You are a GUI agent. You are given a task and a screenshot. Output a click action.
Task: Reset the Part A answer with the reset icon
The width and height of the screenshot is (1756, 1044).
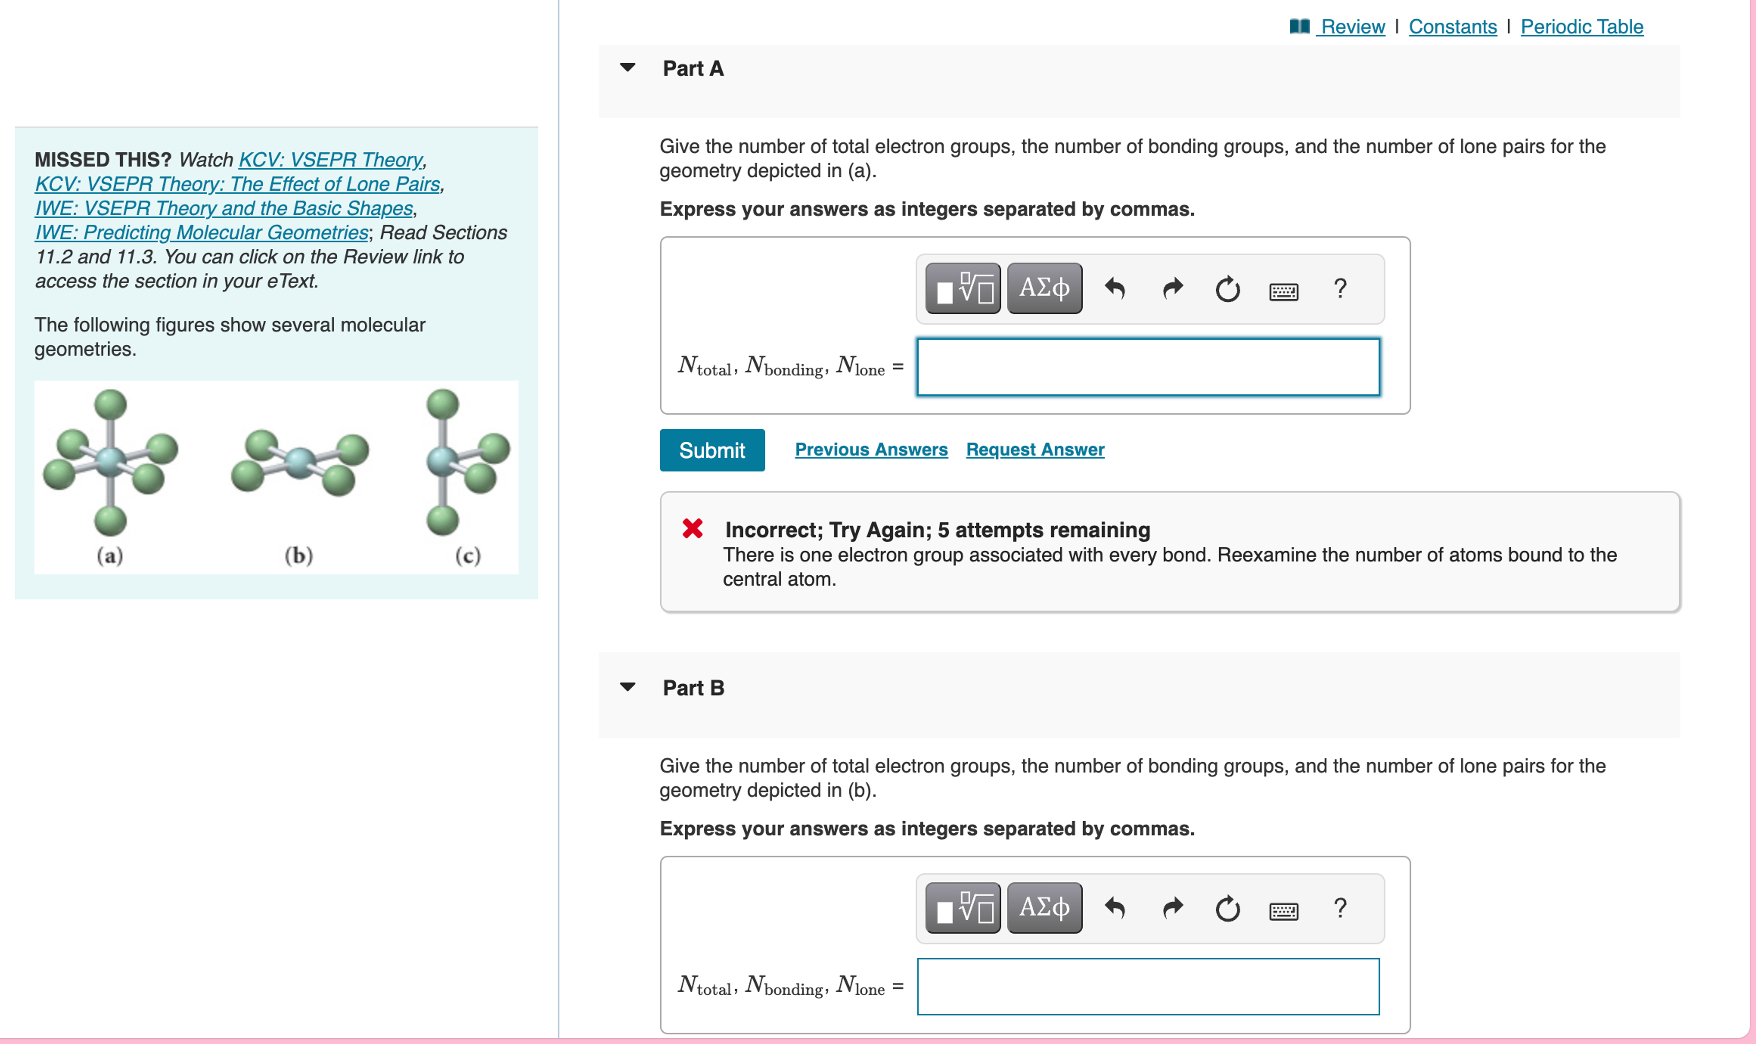1227,289
